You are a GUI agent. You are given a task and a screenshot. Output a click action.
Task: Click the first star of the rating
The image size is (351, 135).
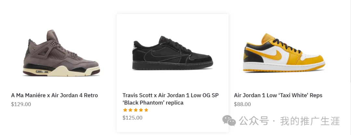[x=125, y=110]
